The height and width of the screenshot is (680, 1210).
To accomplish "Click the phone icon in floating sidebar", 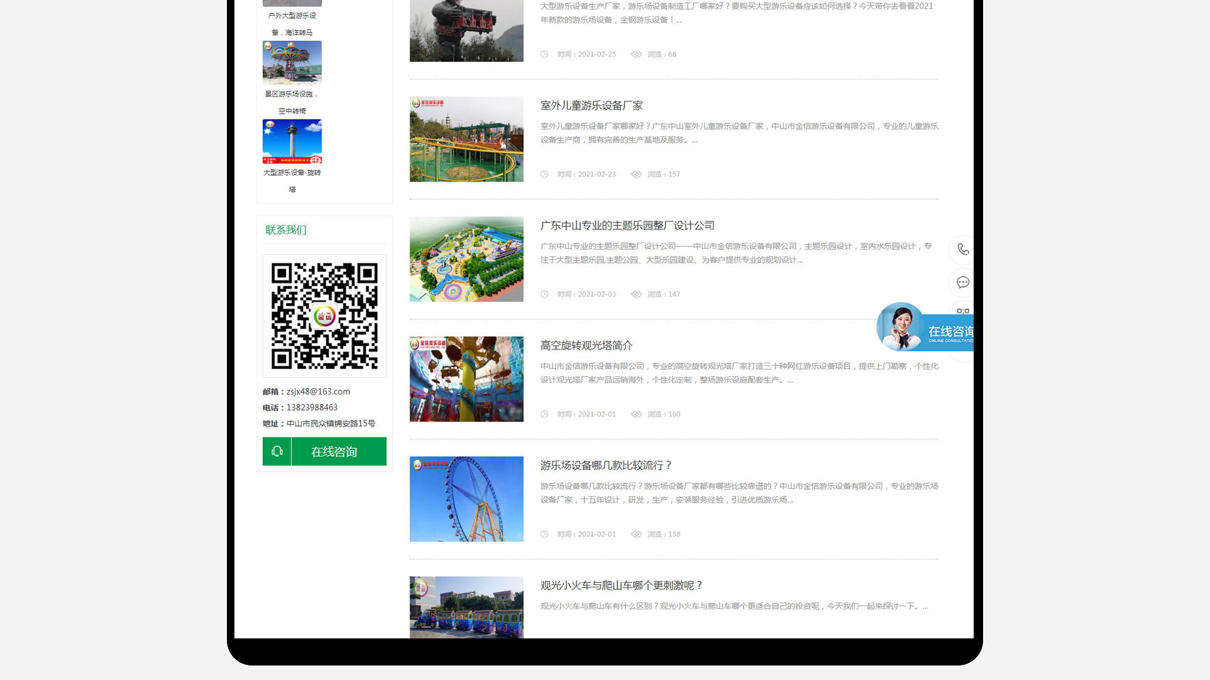I will pyautogui.click(x=962, y=250).
